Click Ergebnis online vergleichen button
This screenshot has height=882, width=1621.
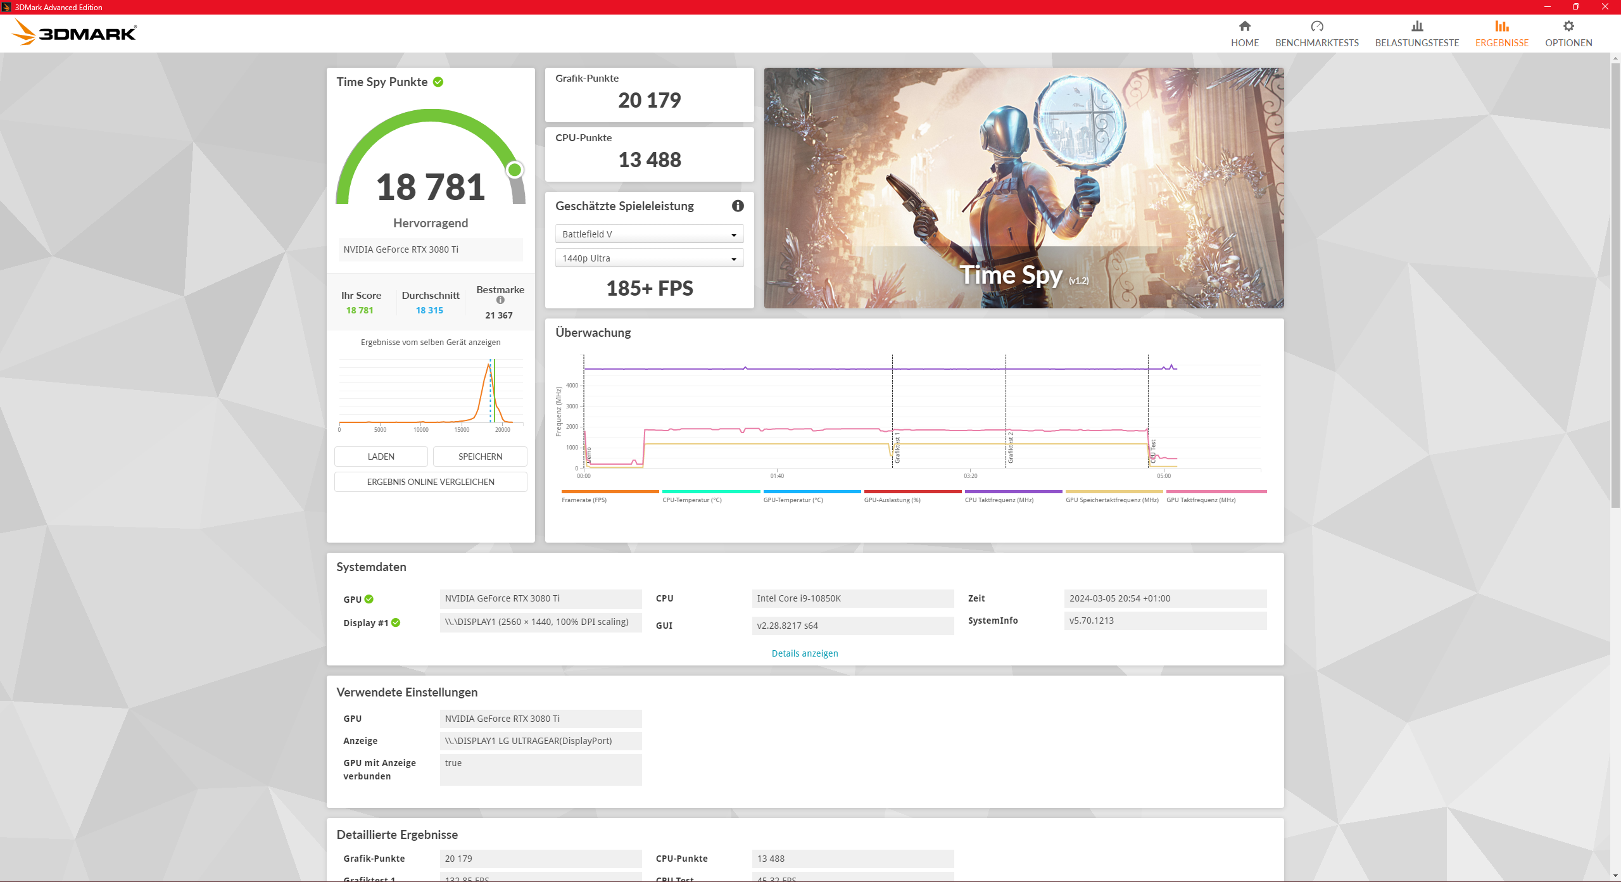[x=431, y=482]
